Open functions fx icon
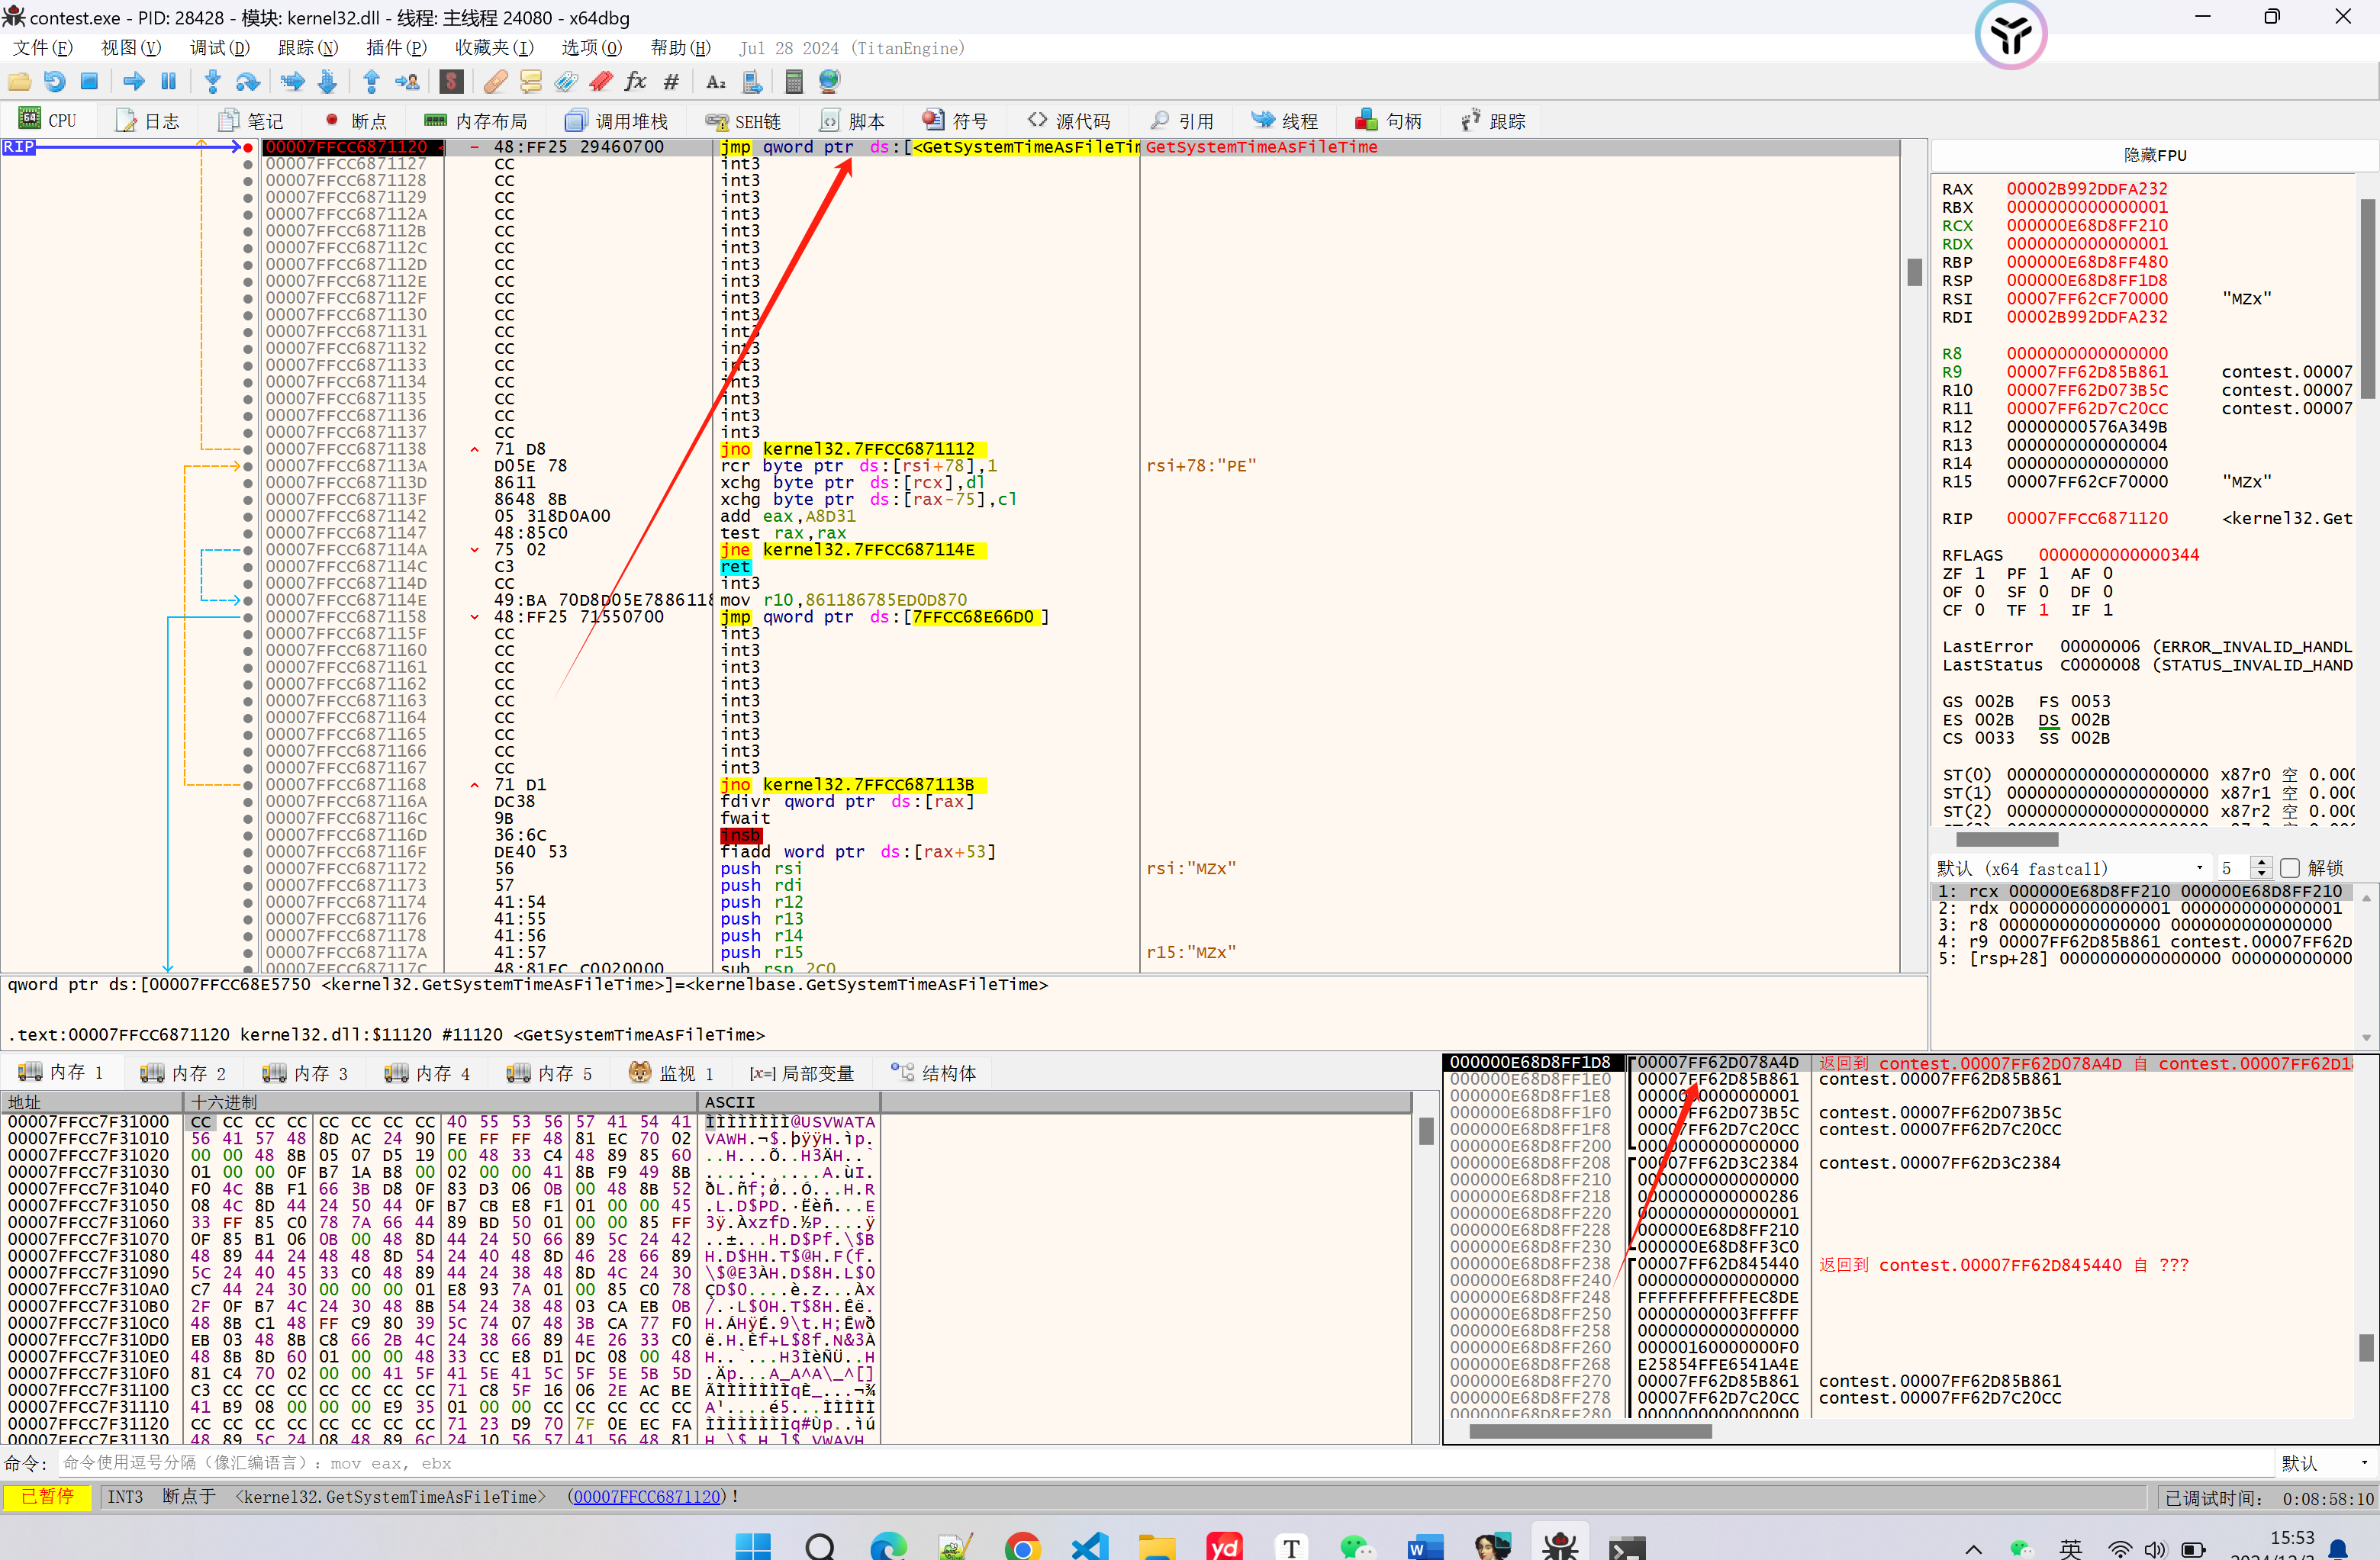Image resolution: width=2380 pixels, height=1560 pixels. [x=636, y=82]
